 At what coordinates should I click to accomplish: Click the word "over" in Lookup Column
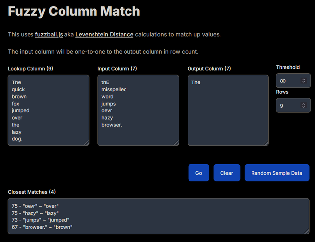pos(17,118)
